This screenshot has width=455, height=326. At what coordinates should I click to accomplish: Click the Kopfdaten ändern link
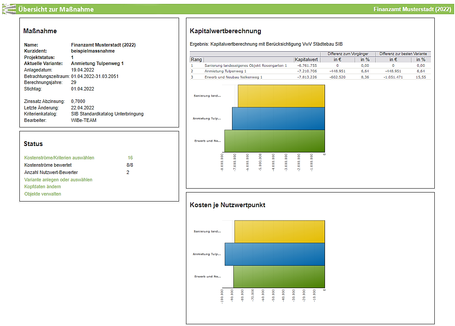(x=43, y=187)
